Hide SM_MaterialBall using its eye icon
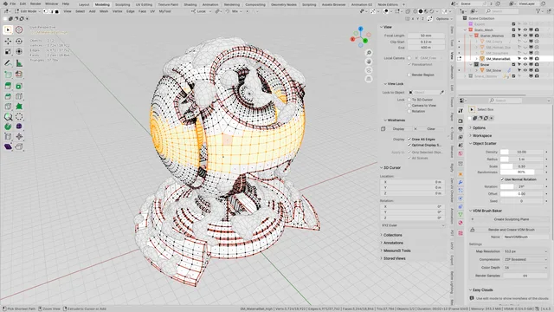This screenshot has height=312, width=554. [x=525, y=59]
